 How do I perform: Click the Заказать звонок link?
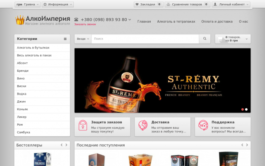[x=85, y=24]
